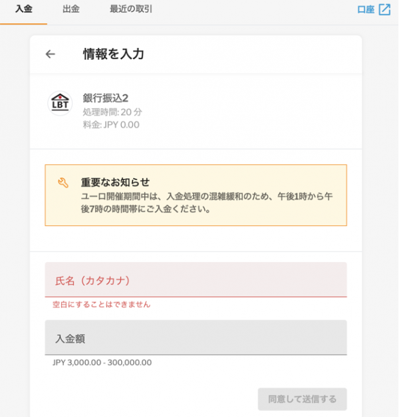Click the 銀行振込2 payment method title
Screen dimensions: 399x417
[x=105, y=98]
